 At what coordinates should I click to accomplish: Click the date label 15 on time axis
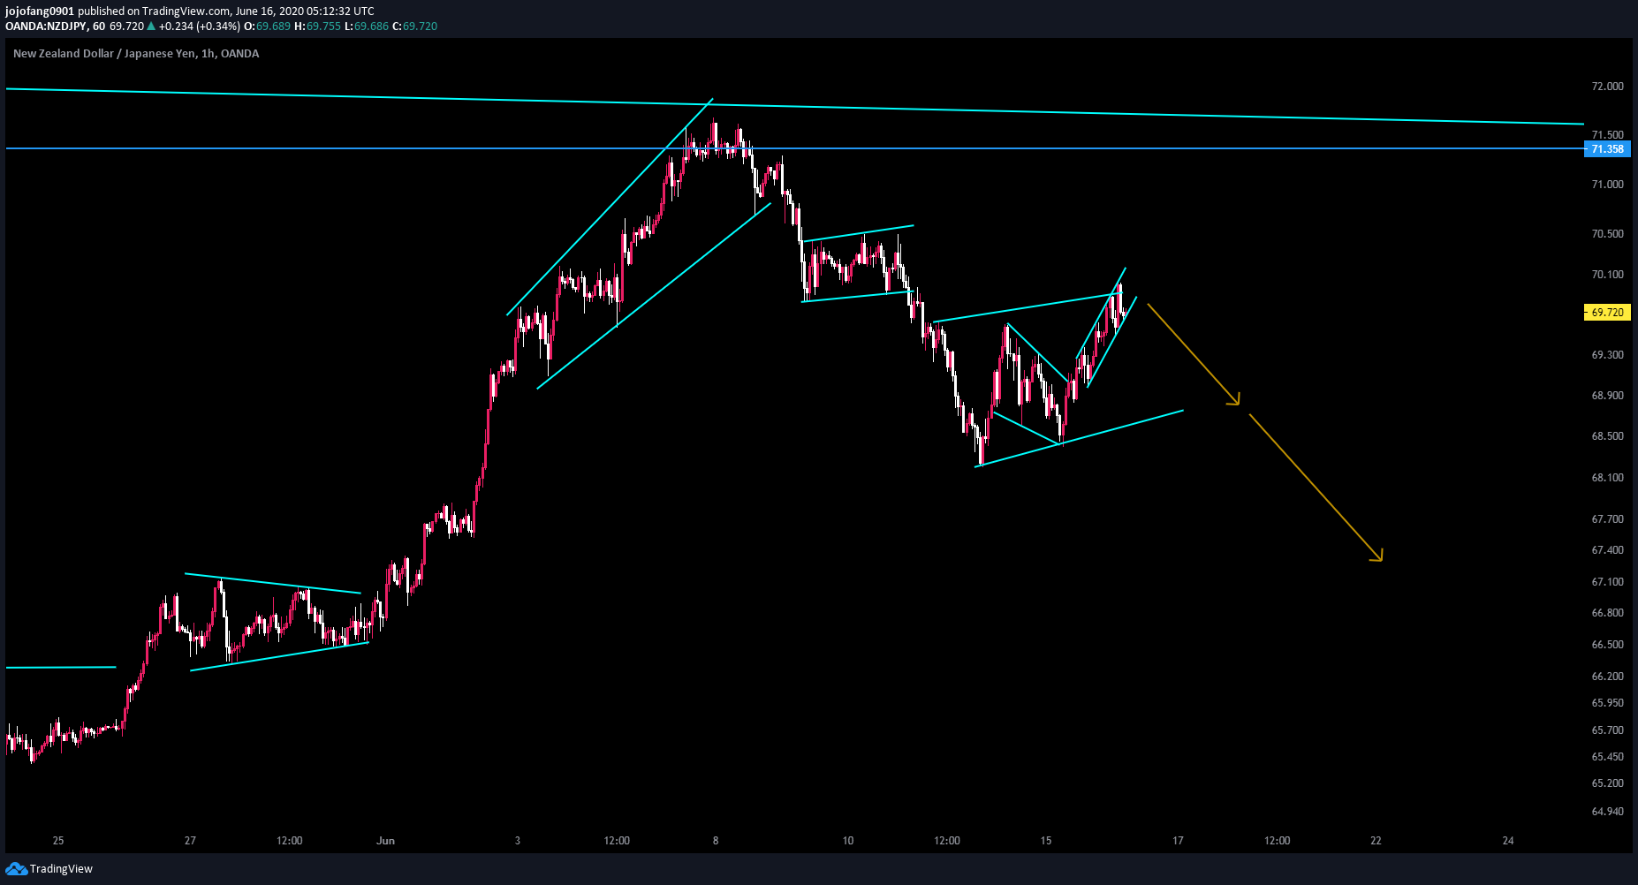(1046, 841)
